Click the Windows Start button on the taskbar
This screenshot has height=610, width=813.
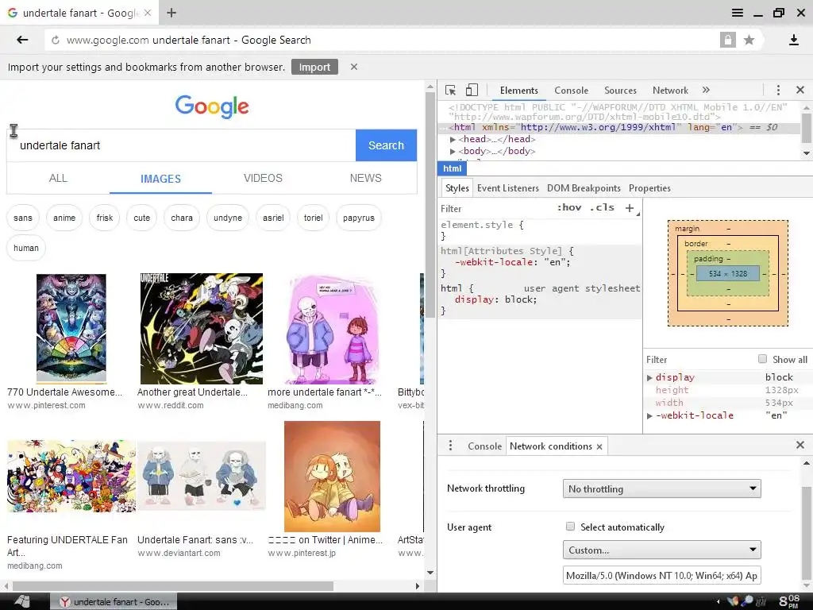click(21, 601)
